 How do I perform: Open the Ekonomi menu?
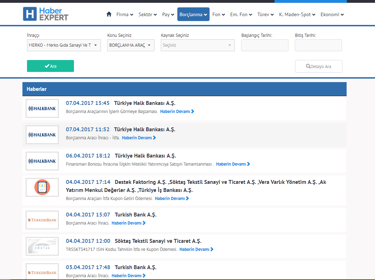point(332,15)
